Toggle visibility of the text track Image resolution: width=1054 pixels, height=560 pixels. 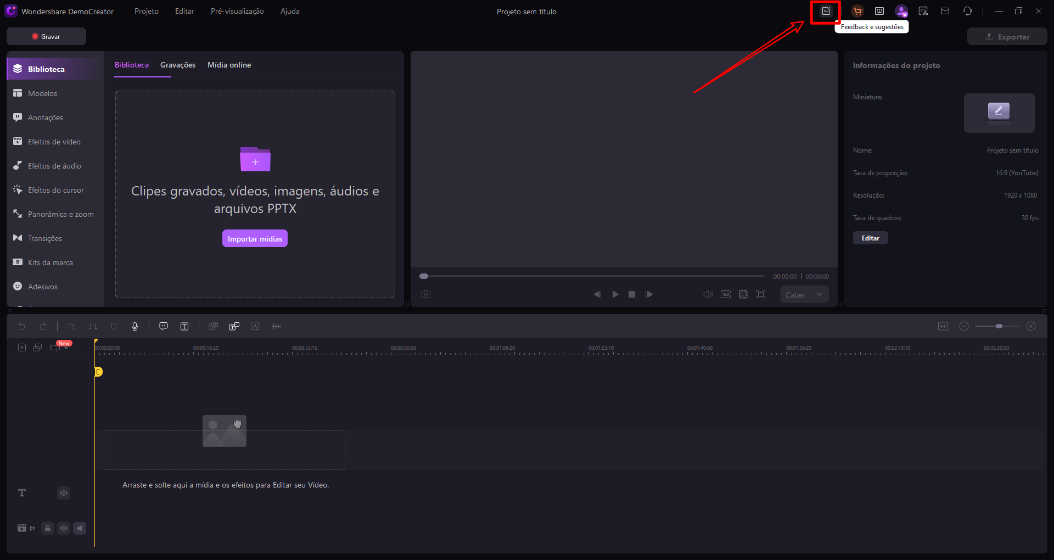(64, 493)
